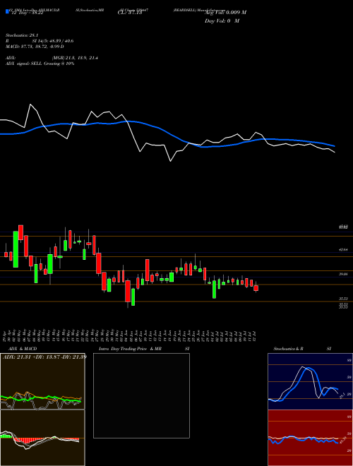This screenshot has height=466, width=353.
Task: Click the MACD values line
Action: point(35,47)
